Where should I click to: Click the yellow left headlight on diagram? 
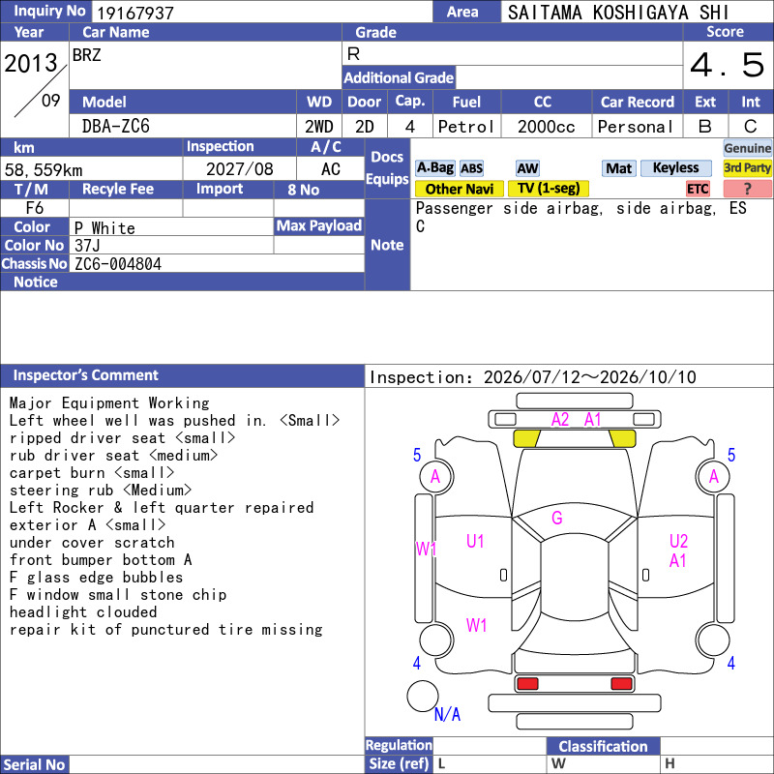[x=526, y=438]
